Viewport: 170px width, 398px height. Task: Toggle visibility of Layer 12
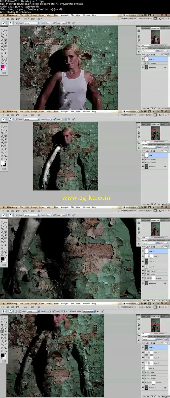pyautogui.click(x=143, y=256)
